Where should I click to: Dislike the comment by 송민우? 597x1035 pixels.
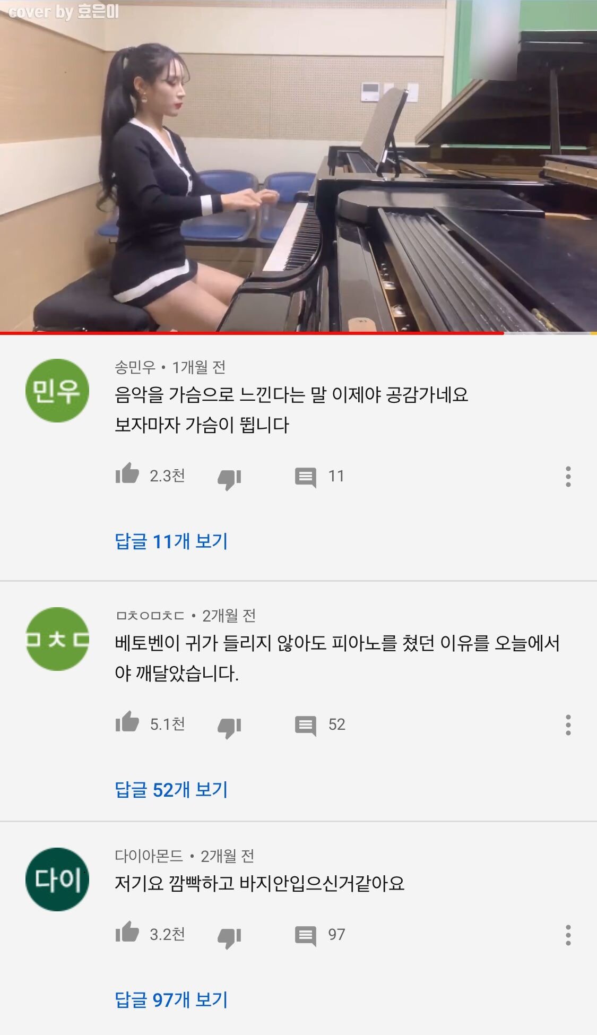coord(229,479)
